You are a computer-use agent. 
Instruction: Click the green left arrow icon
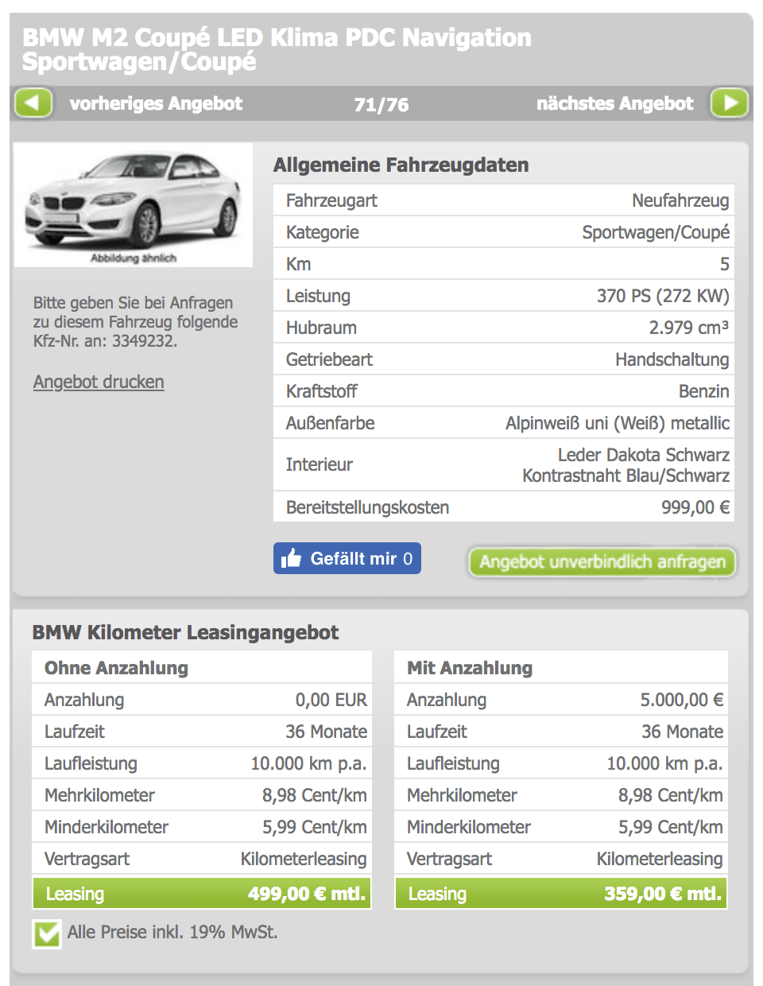point(33,103)
